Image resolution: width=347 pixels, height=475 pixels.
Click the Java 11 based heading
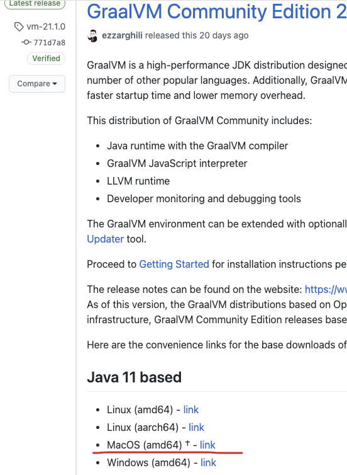[x=134, y=377]
